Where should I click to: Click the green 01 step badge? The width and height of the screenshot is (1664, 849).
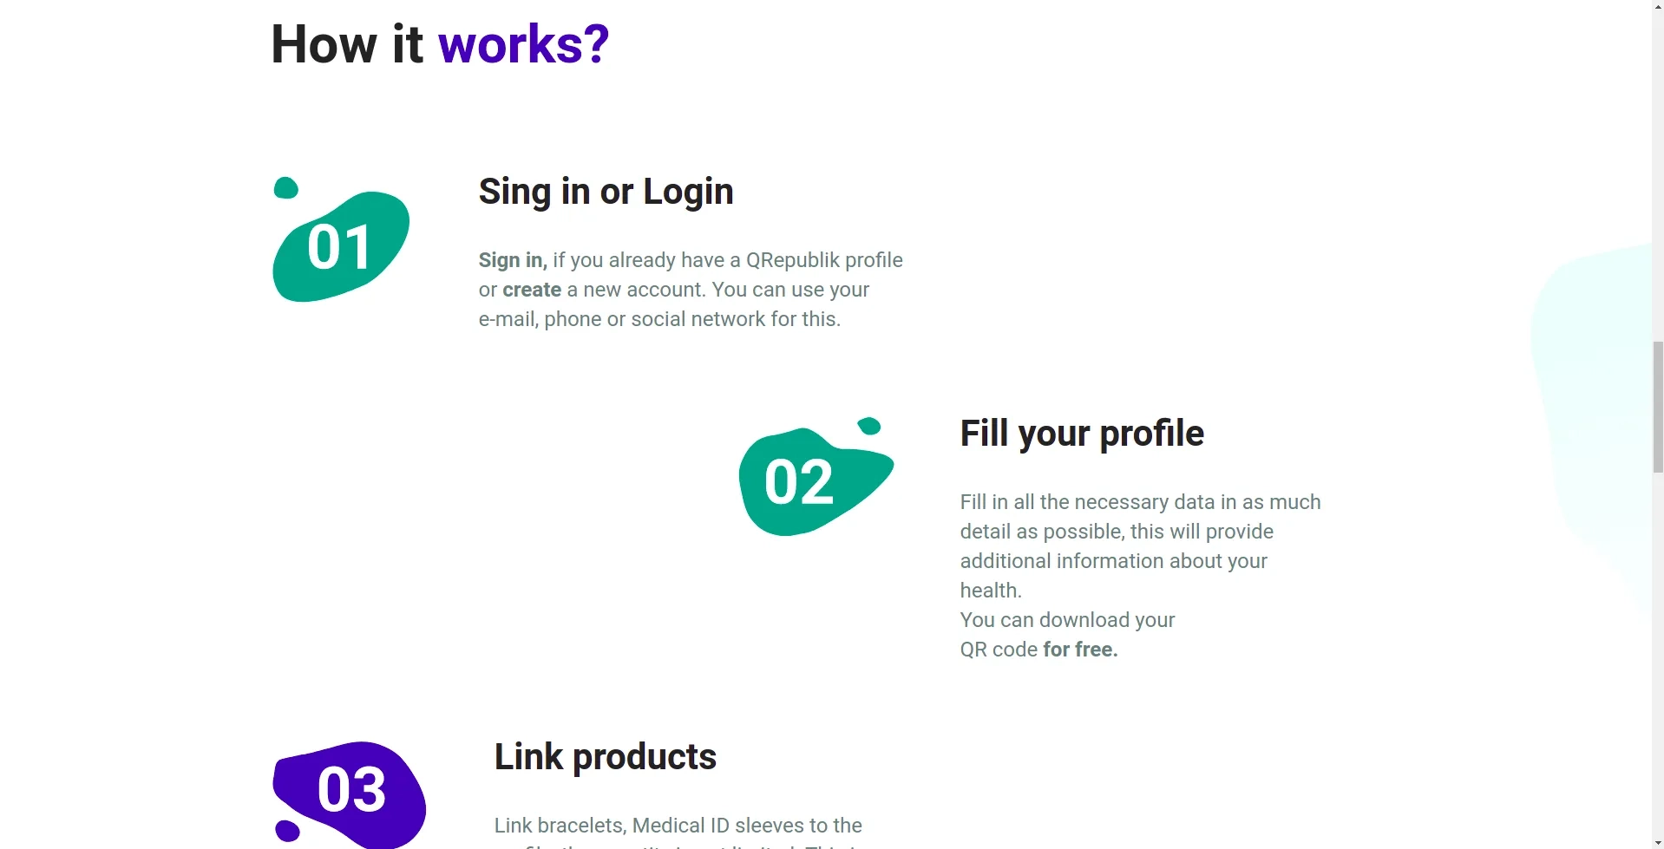click(341, 247)
